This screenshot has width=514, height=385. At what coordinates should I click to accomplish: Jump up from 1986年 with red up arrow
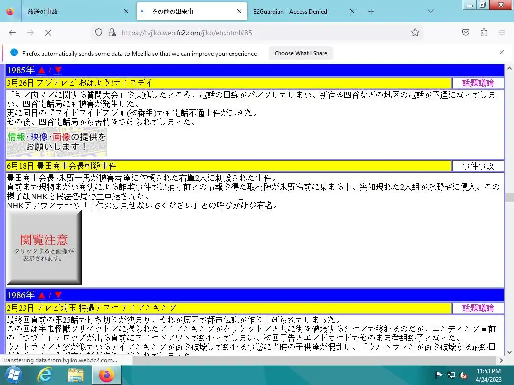click(41, 295)
